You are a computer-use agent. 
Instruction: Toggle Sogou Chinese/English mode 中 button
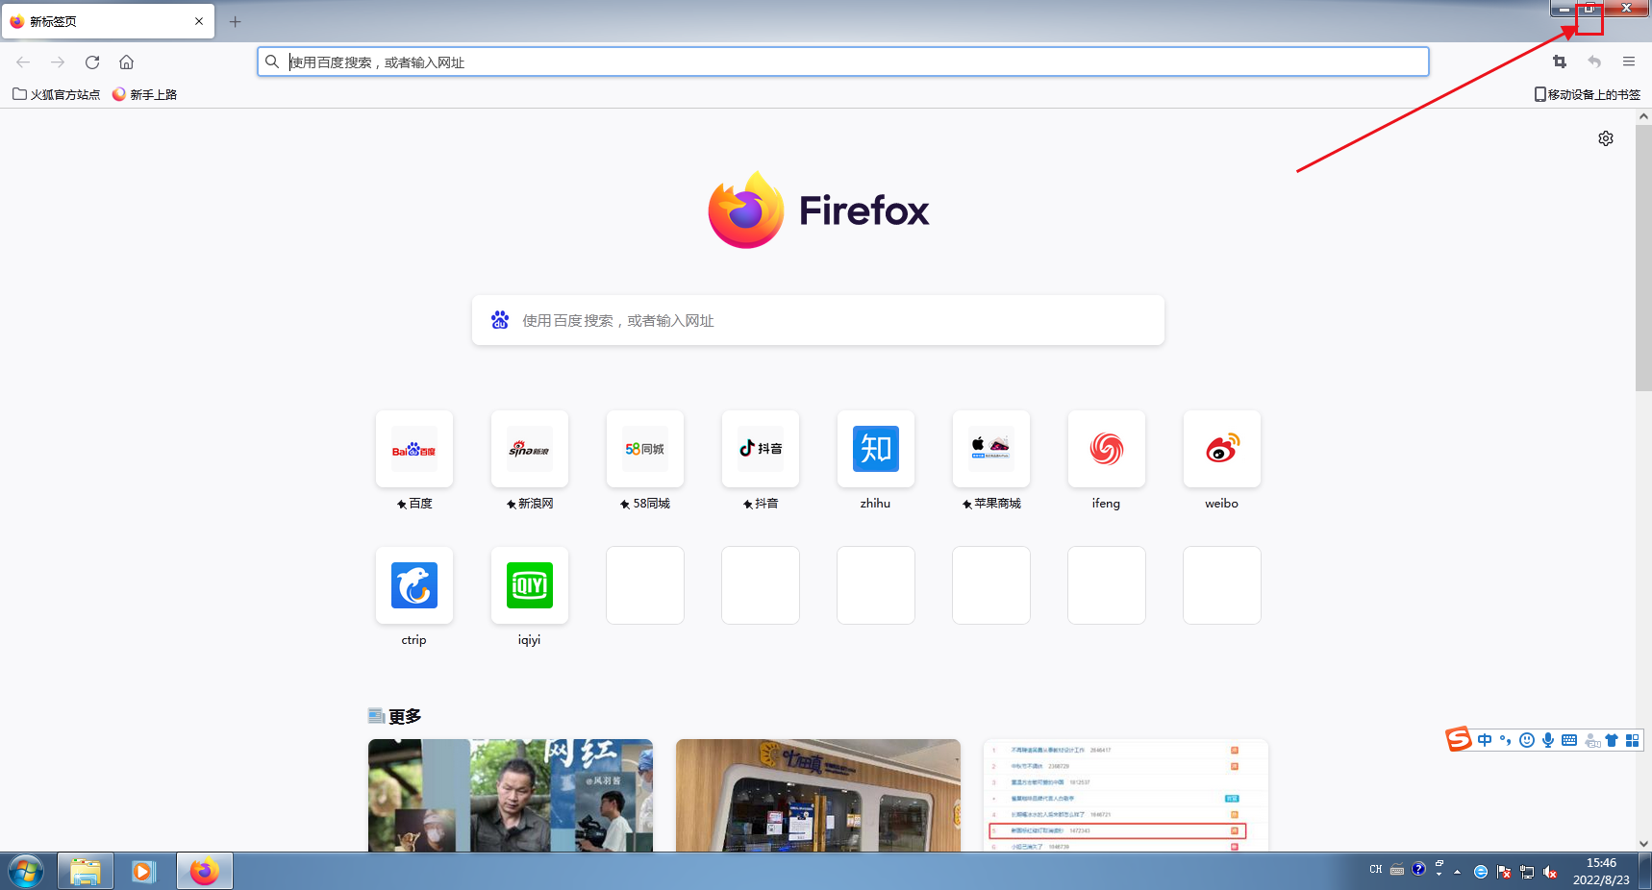[1485, 740]
